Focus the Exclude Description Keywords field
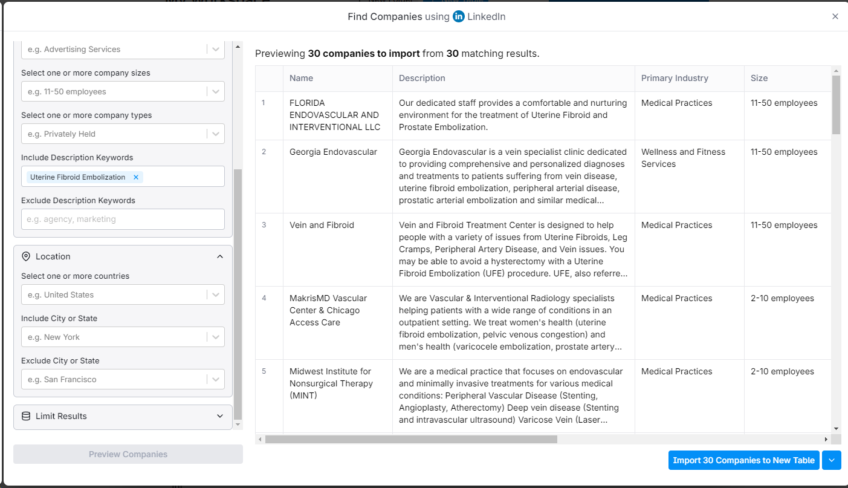Image resolution: width=848 pixels, height=488 pixels. tap(123, 219)
